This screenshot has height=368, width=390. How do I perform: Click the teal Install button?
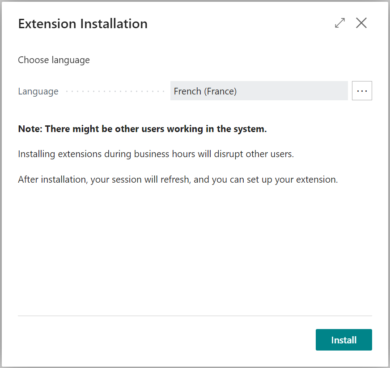pyautogui.click(x=344, y=340)
